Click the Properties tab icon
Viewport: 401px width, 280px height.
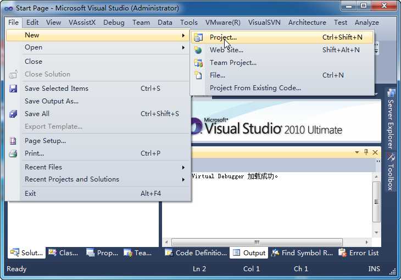(90, 253)
